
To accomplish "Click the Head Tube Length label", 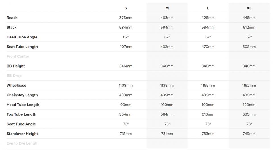I will click(23, 105).
